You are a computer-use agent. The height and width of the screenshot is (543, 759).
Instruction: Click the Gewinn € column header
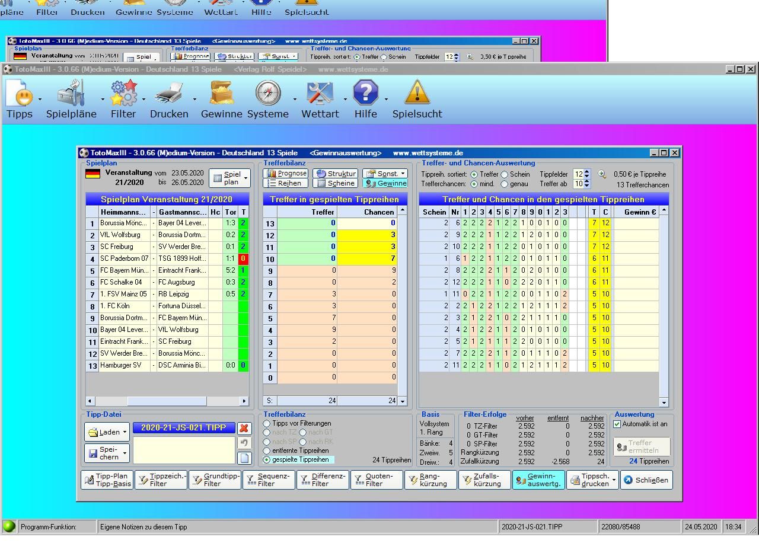(x=635, y=212)
